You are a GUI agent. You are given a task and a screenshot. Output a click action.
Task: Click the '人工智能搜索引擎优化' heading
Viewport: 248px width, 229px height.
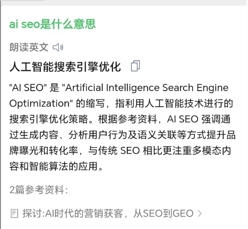point(65,66)
